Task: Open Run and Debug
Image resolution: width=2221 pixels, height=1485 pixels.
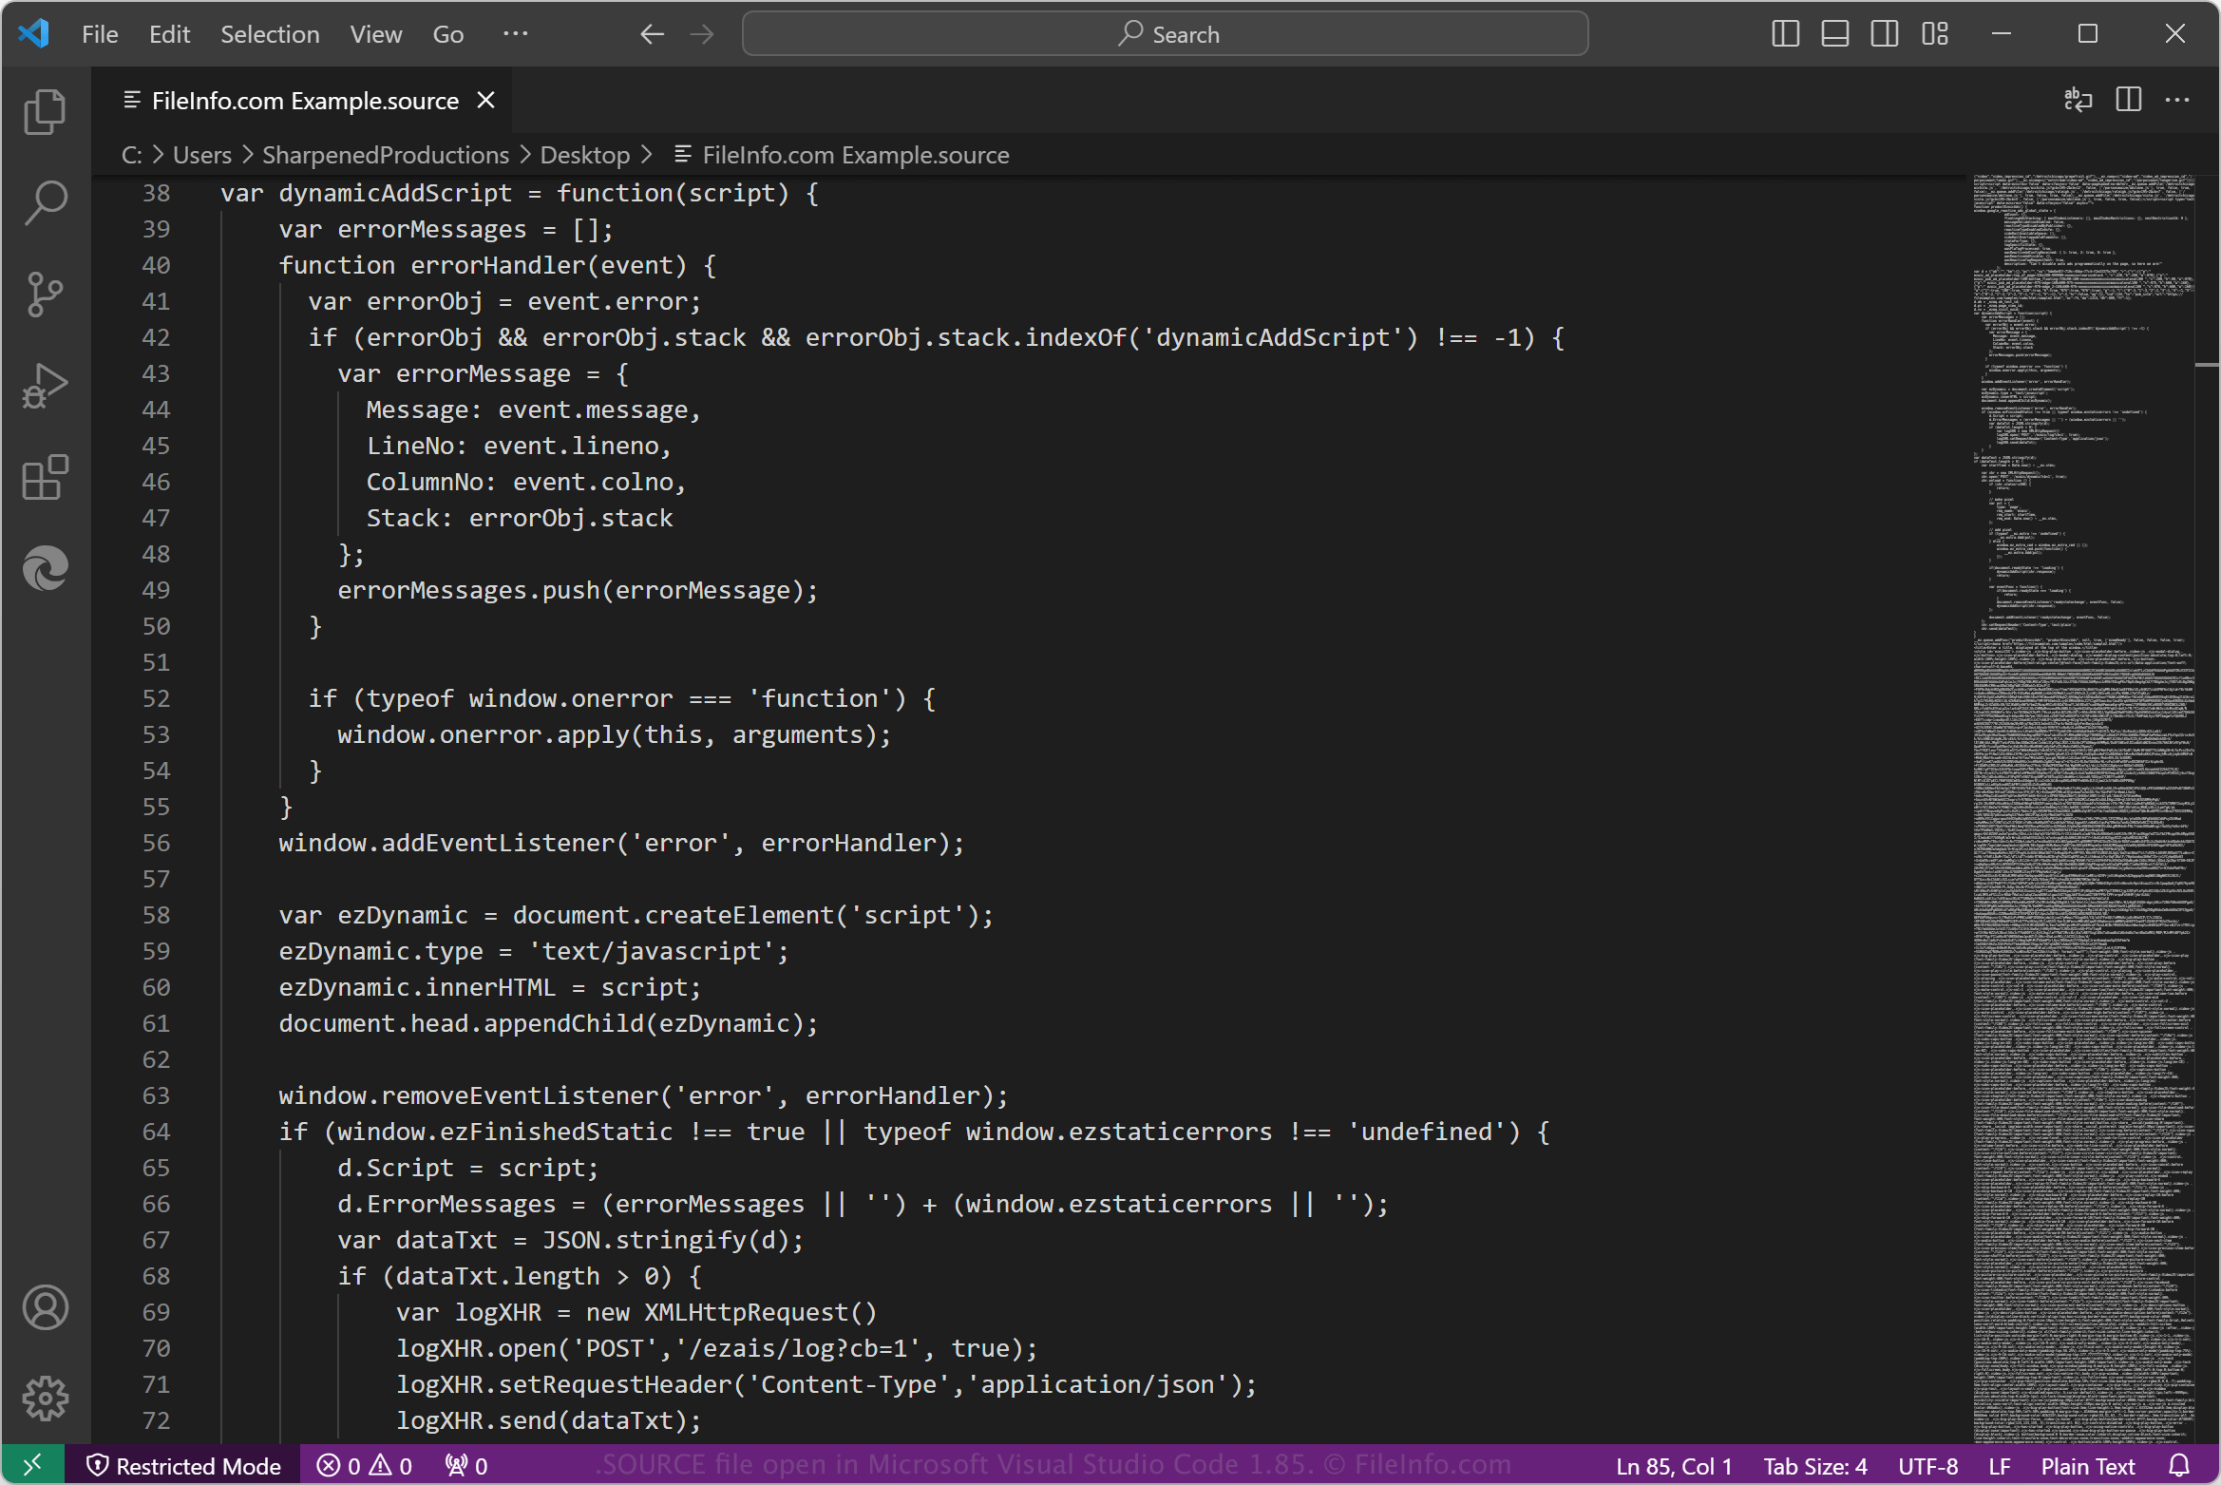Action: pyautogui.click(x=44, y=385)
